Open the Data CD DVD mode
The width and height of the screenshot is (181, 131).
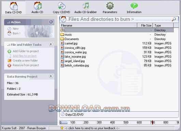click(14, 8)
